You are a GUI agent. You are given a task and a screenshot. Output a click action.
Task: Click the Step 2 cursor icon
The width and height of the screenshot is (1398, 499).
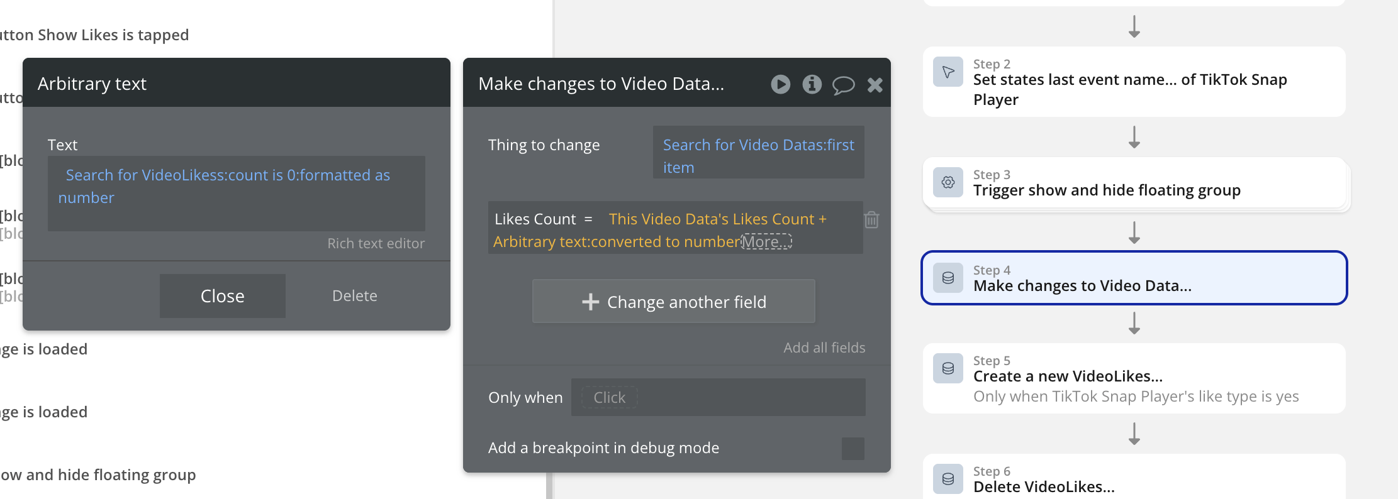coord(948,72)
